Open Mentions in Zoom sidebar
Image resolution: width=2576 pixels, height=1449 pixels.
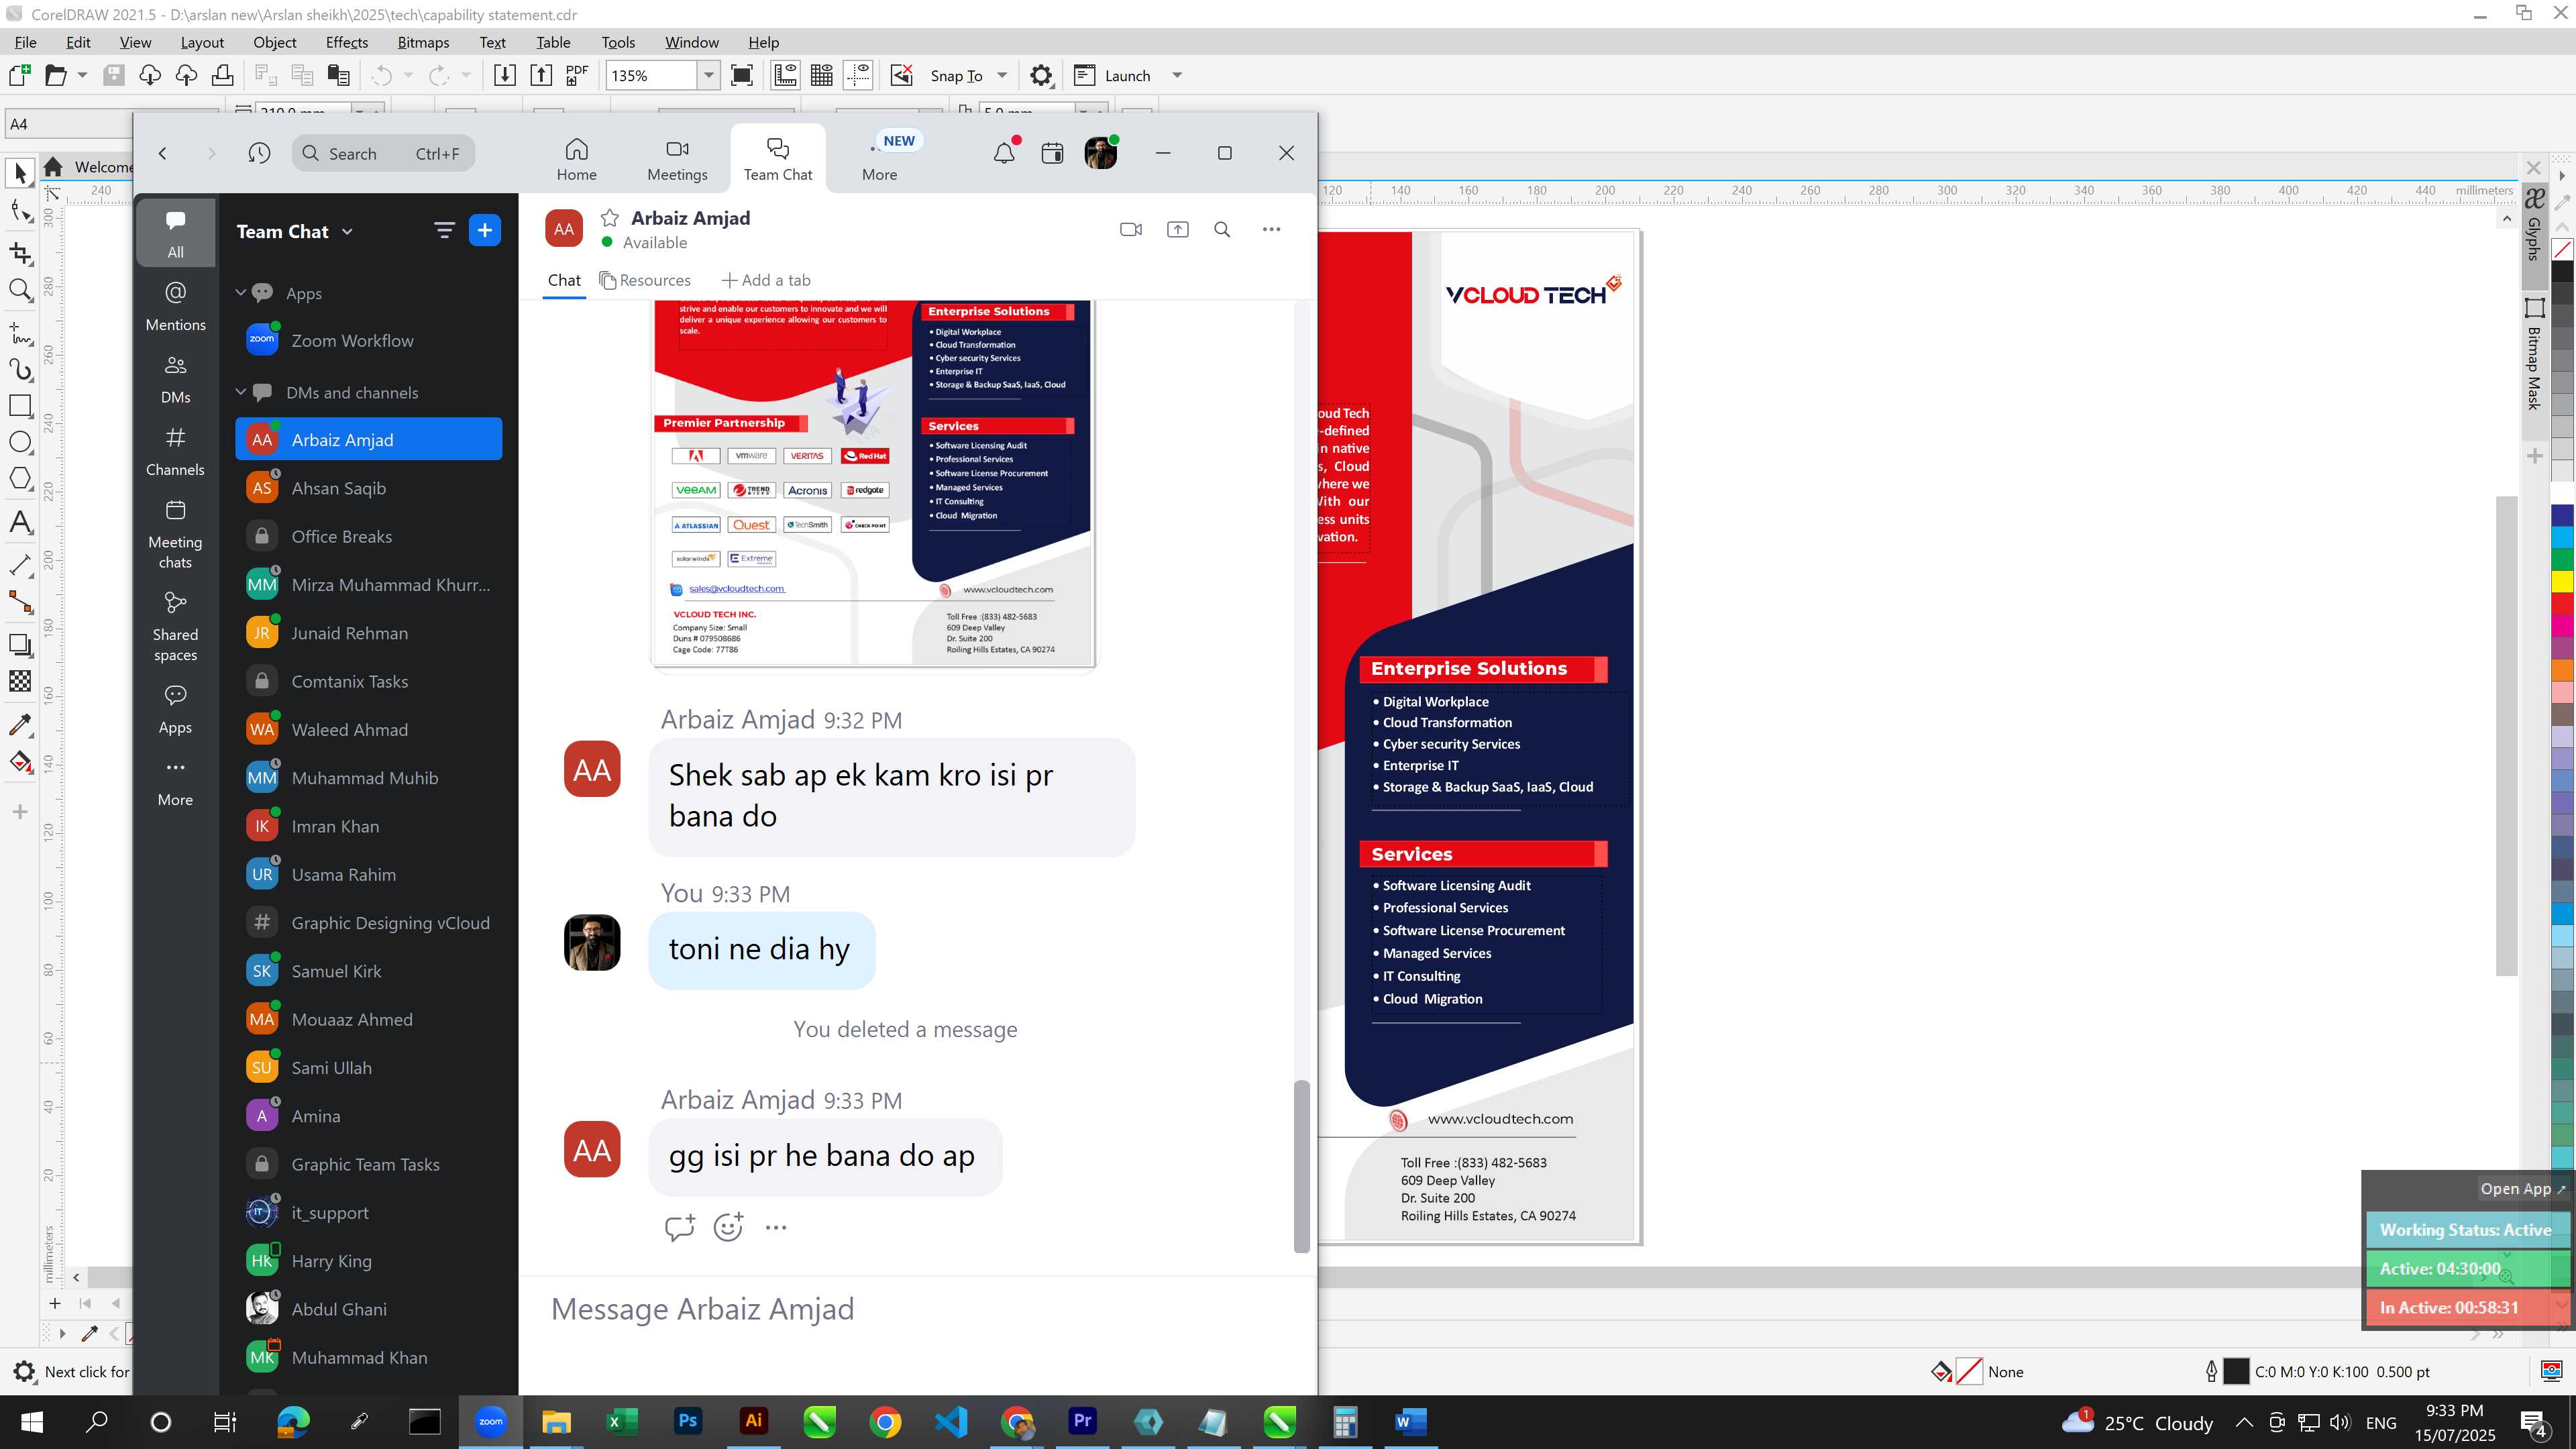pos(175,305)
